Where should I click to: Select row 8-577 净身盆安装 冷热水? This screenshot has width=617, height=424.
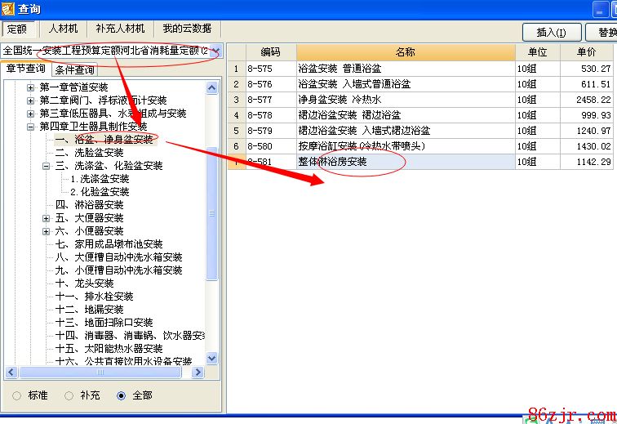click(405, 100)
